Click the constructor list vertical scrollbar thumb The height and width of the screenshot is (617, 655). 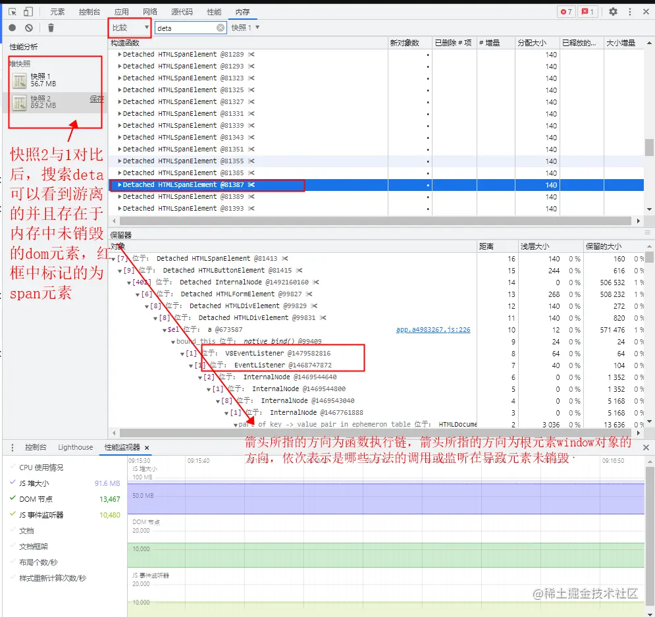click(649, 147)
